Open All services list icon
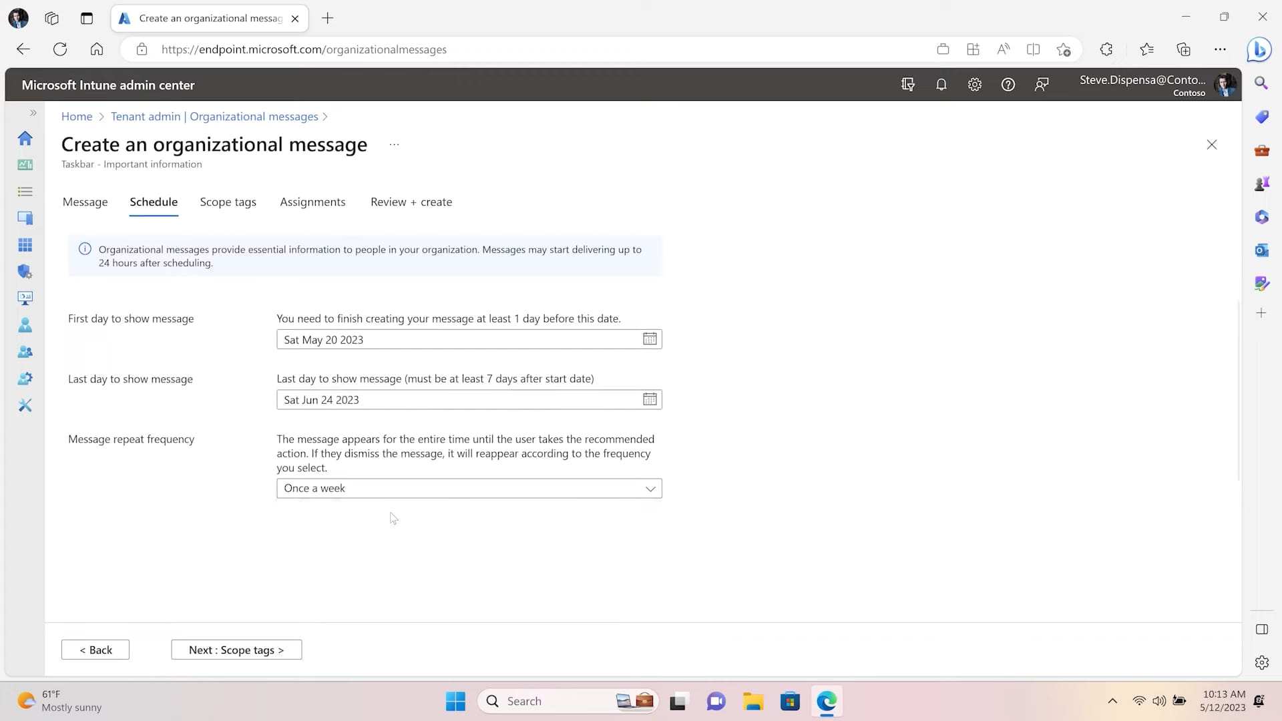Viewport: 1282px width, 721px height. [x=25, y=192]
